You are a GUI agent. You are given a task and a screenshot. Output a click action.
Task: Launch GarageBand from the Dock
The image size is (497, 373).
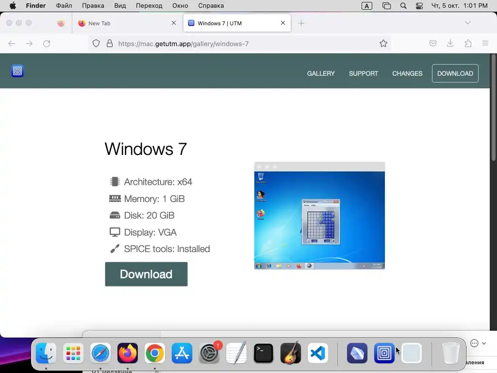pos(291,353)
